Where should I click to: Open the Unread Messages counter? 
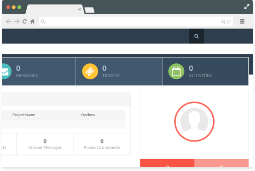tap(45, 144)
